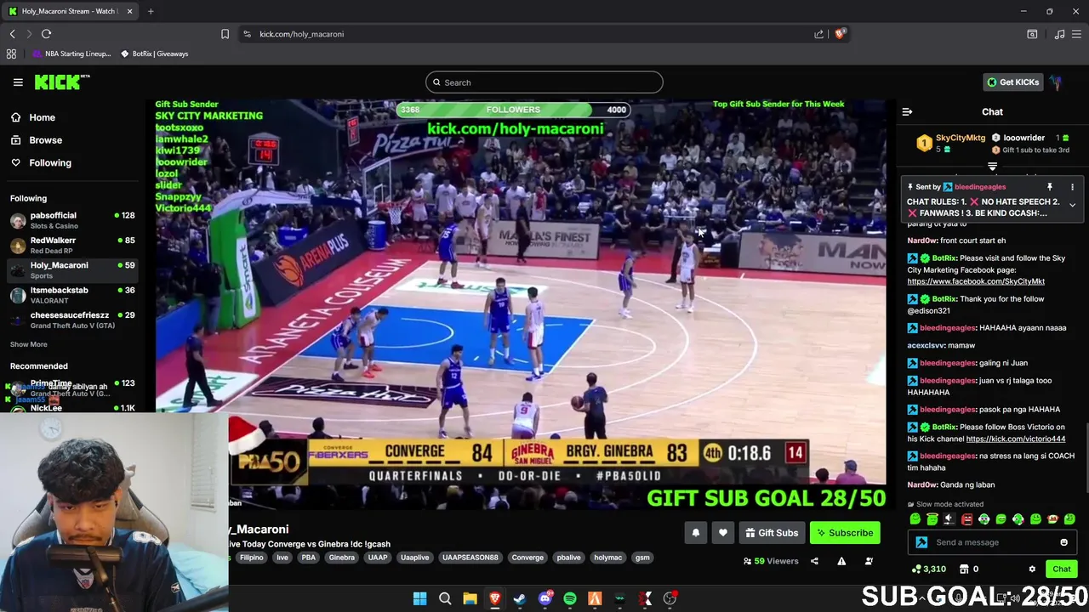Expand the gift leaderboard in chat
This screenshot has height=612, width=1089.
[x=992, y=167]
